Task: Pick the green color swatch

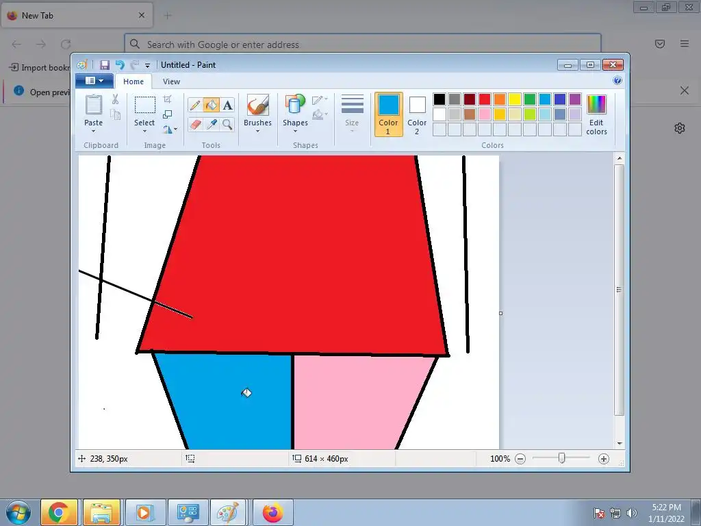Action: tap(530, 99)
